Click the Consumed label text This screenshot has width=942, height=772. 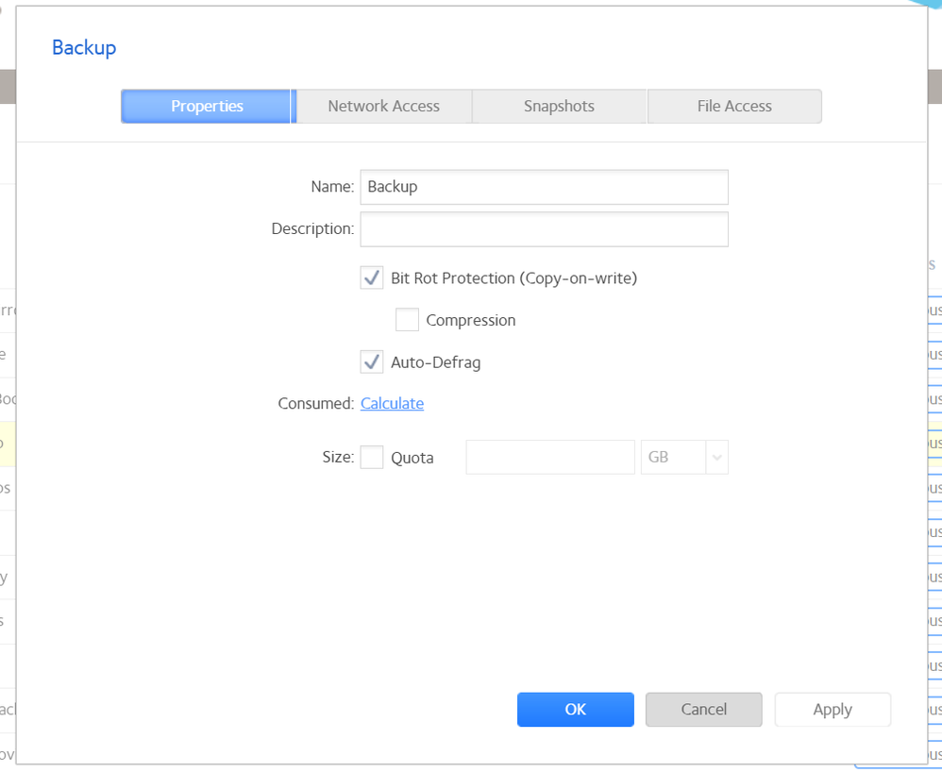(x=315, y=404)
